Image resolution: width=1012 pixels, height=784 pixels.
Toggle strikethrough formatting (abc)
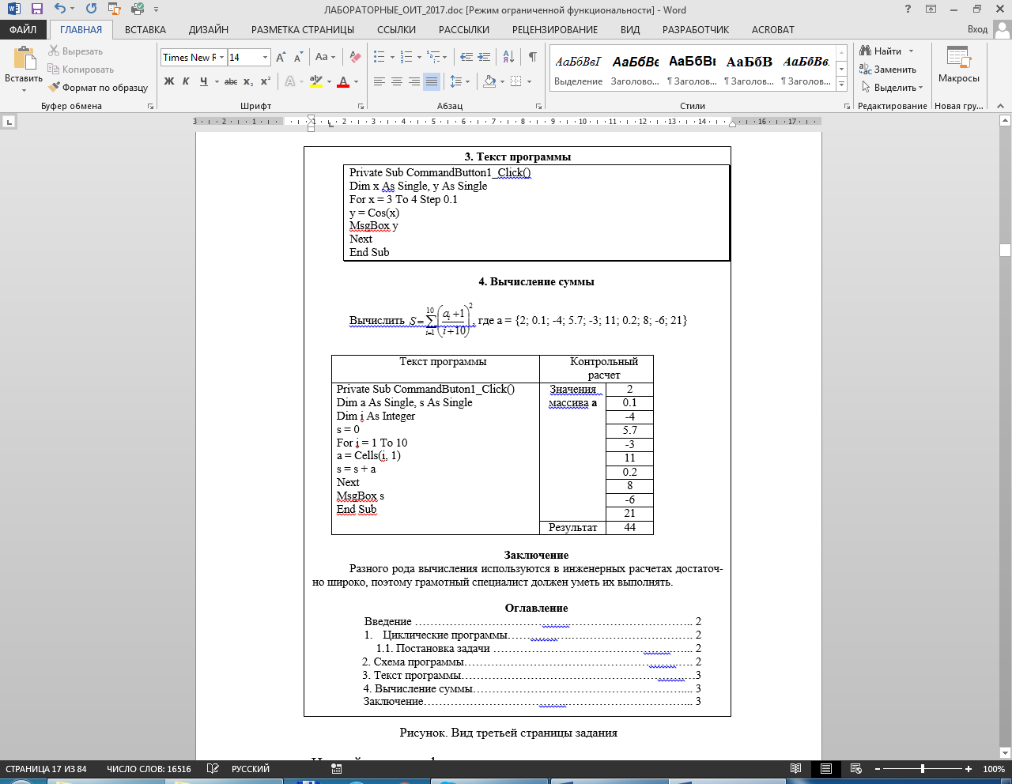[231, 81]
